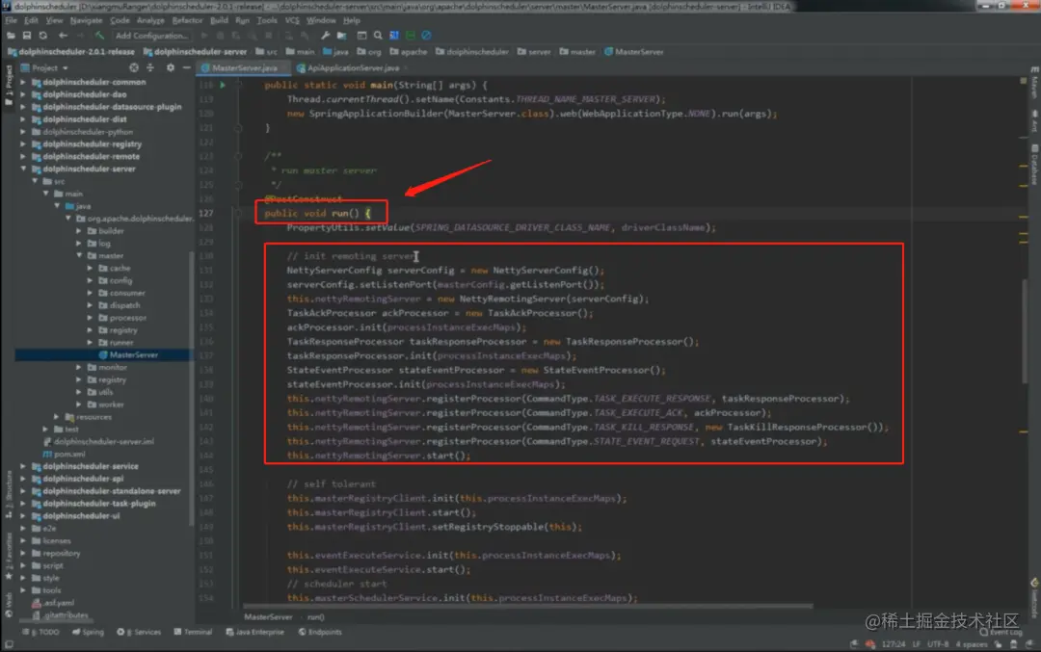Open the Spring tool window
The height and width of the screenshot is (652, 1041).
[88, 632]
